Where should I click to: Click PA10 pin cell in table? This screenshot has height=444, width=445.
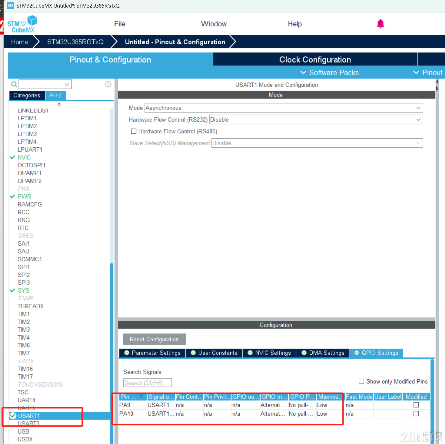pyautogui.click(x=133, y=414)
